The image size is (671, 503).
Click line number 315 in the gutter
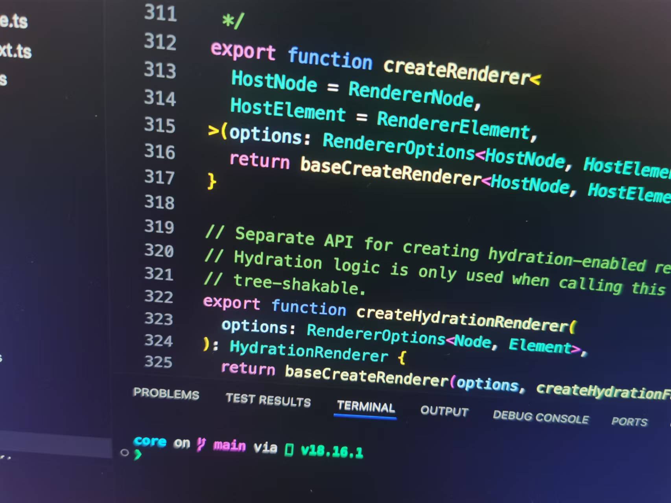(x=160, y=125)
